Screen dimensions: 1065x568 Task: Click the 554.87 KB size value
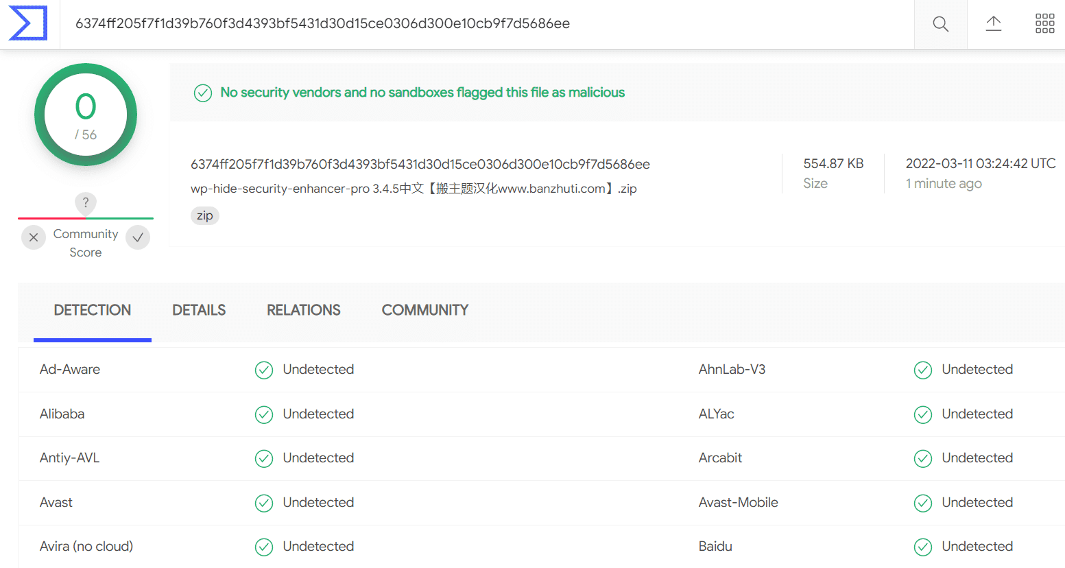pos(833,163)
